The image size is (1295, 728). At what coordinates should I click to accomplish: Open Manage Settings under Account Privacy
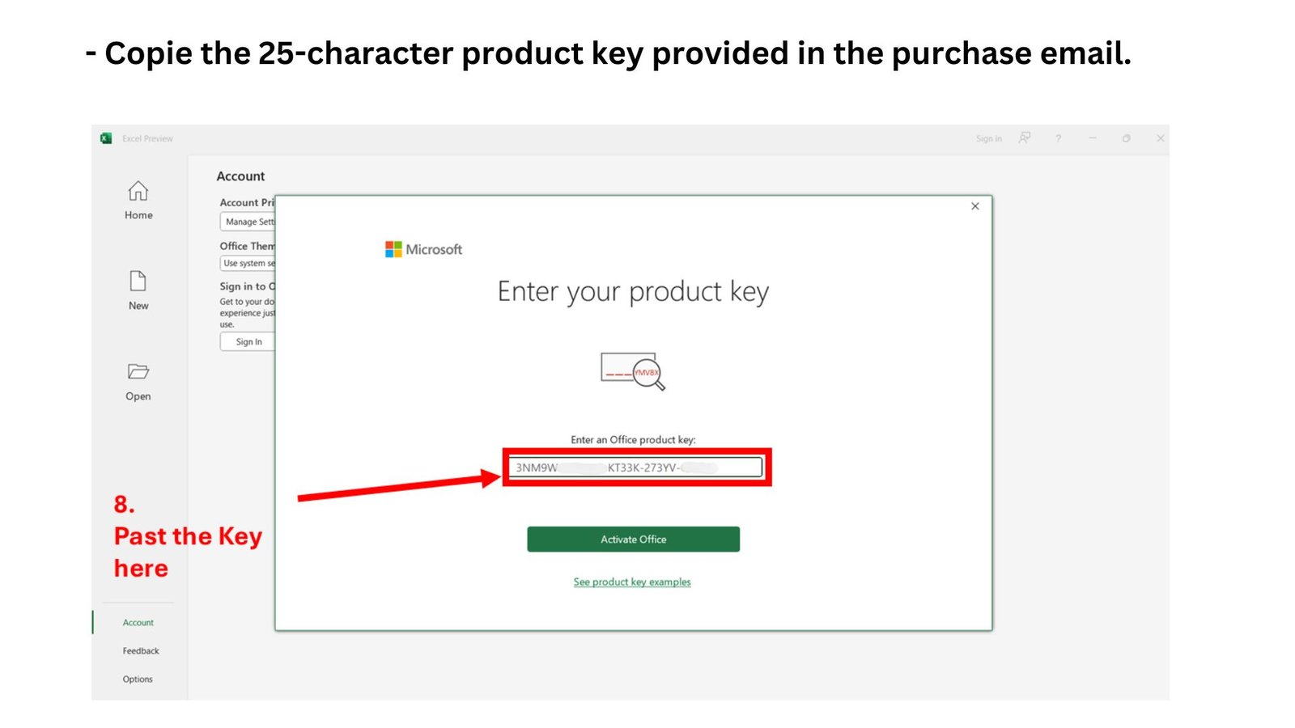pos(247,222)
